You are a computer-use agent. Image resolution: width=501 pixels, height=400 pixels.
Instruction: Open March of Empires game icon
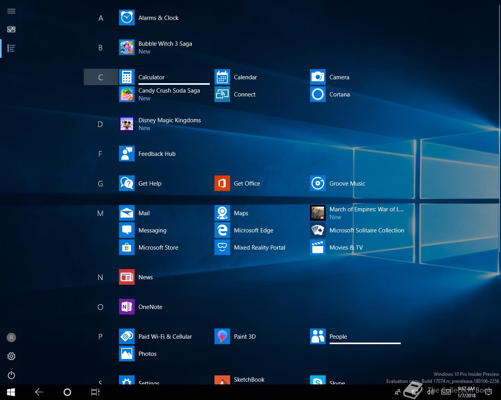click(318, 213)
